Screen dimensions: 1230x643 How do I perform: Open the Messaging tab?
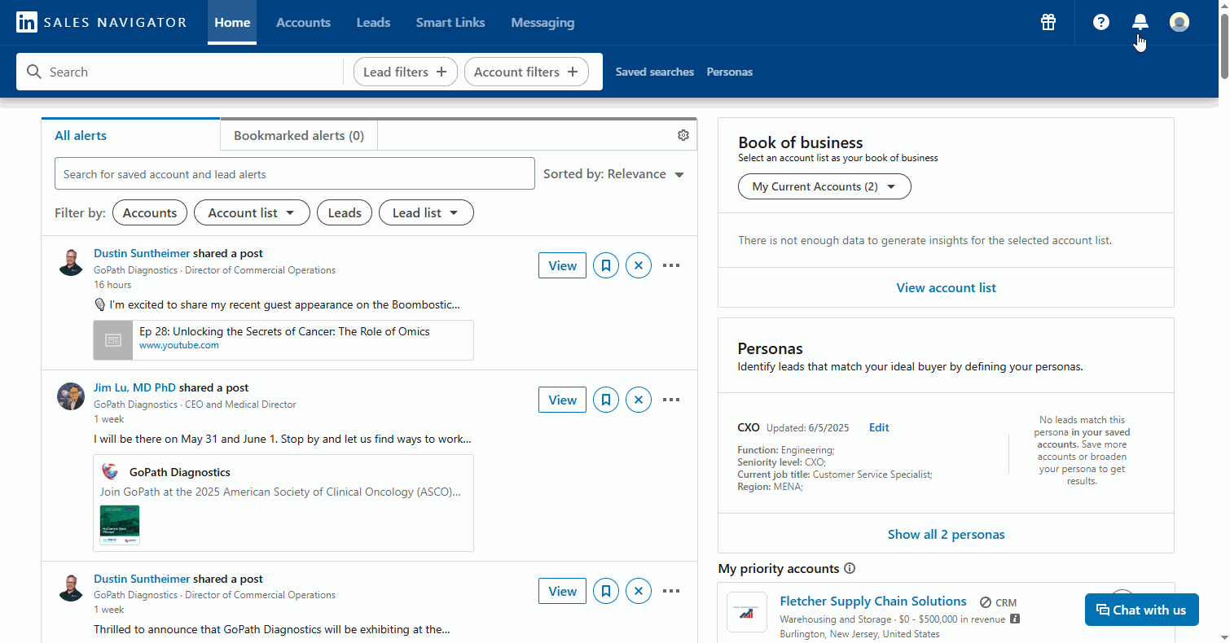(x=543, y=23)
